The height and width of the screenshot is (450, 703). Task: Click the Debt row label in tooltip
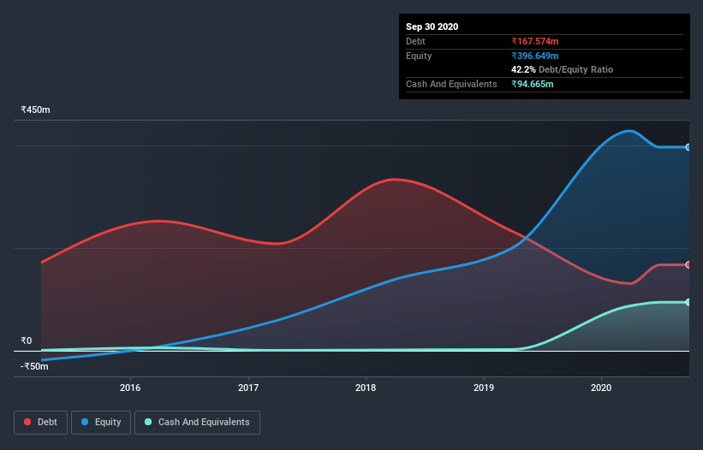[x=415, y=41]
